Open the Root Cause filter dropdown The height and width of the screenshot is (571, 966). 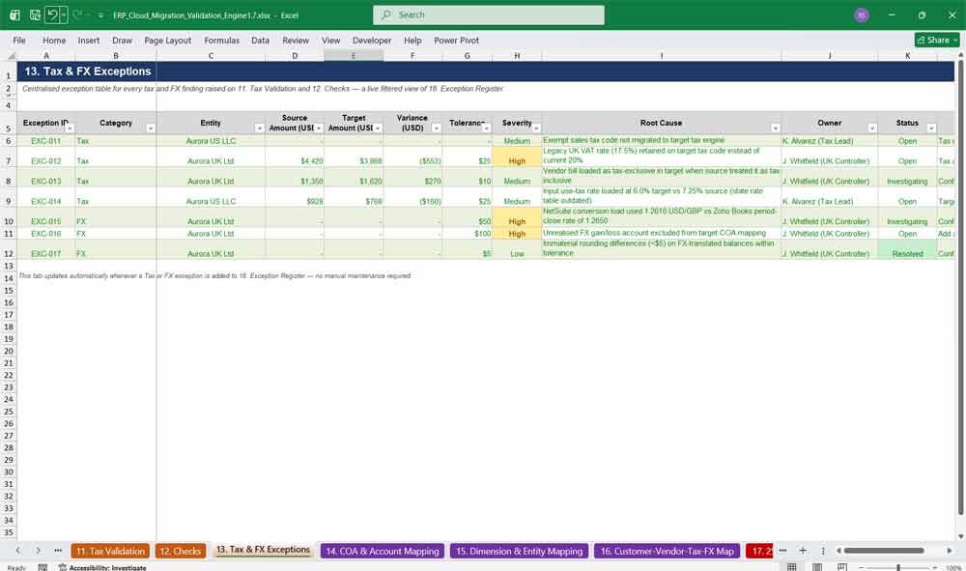(776, 128)
